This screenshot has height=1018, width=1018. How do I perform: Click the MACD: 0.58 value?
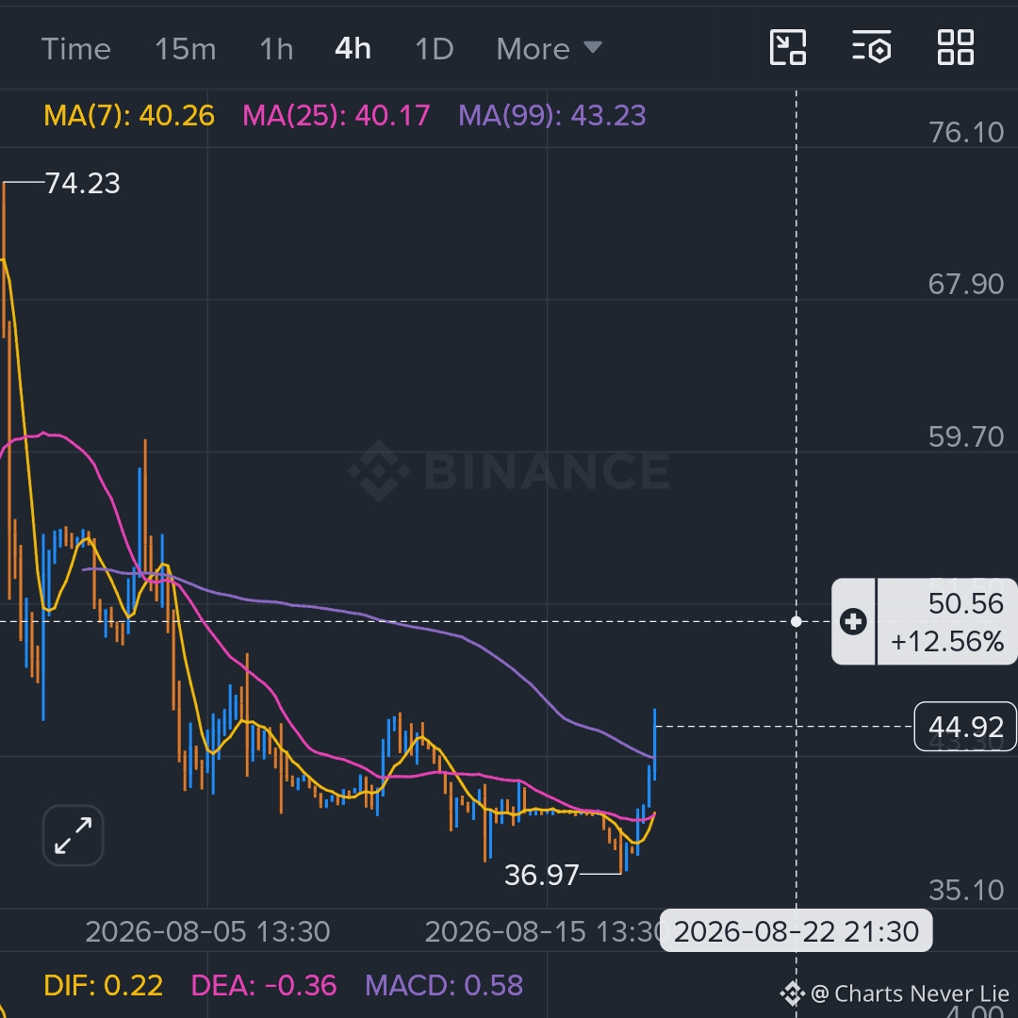[443, 986]
